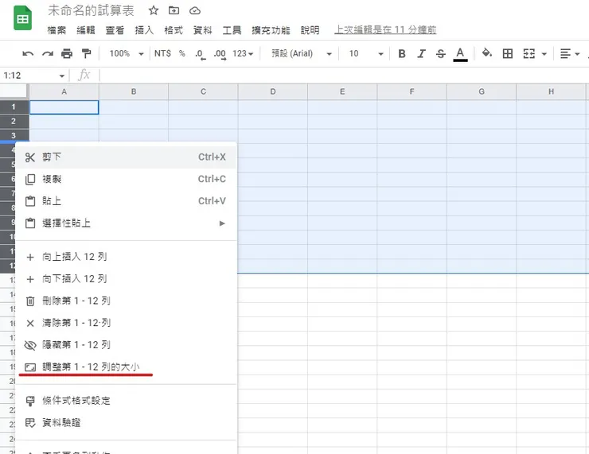This screenshot has height=454, width=589.
Task: Choose 向上插入 12 列
Action: click(127, 257)
